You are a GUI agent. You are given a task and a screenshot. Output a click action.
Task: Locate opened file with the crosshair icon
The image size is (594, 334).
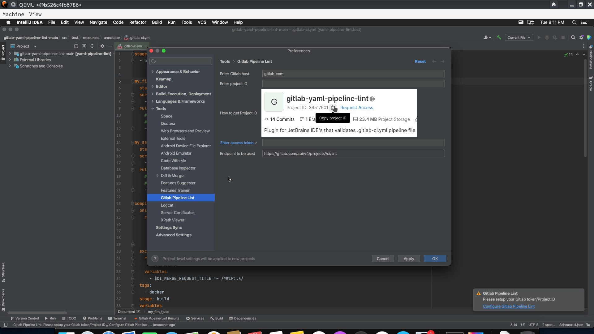coord(76,46)
